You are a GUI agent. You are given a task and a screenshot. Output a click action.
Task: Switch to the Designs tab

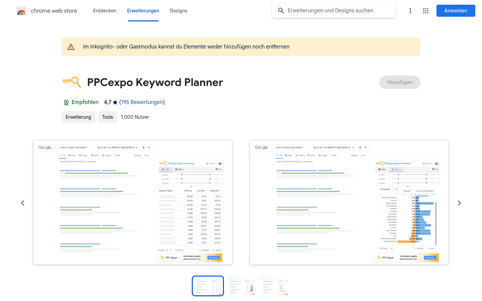pos(179,11)
